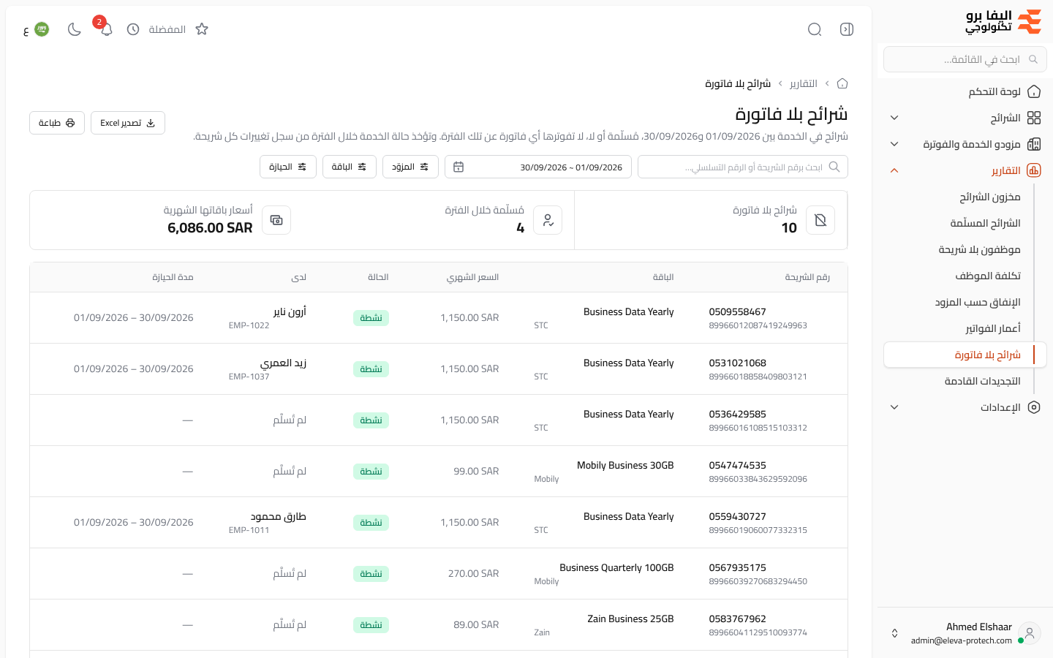
Task: Open the الحيازة filter dropdown
Action: pyautogui.click(x=288, y=167)
